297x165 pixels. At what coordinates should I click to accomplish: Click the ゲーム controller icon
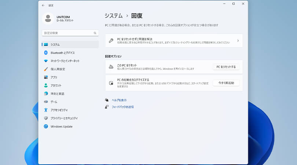[x=46, y=102]
